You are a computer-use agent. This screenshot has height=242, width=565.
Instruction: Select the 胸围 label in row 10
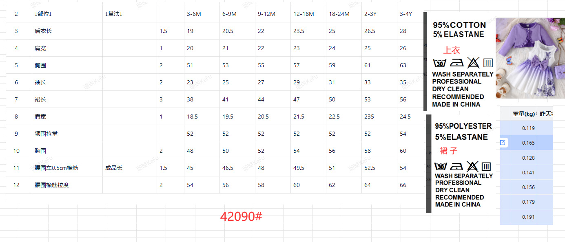click(40, 151)
